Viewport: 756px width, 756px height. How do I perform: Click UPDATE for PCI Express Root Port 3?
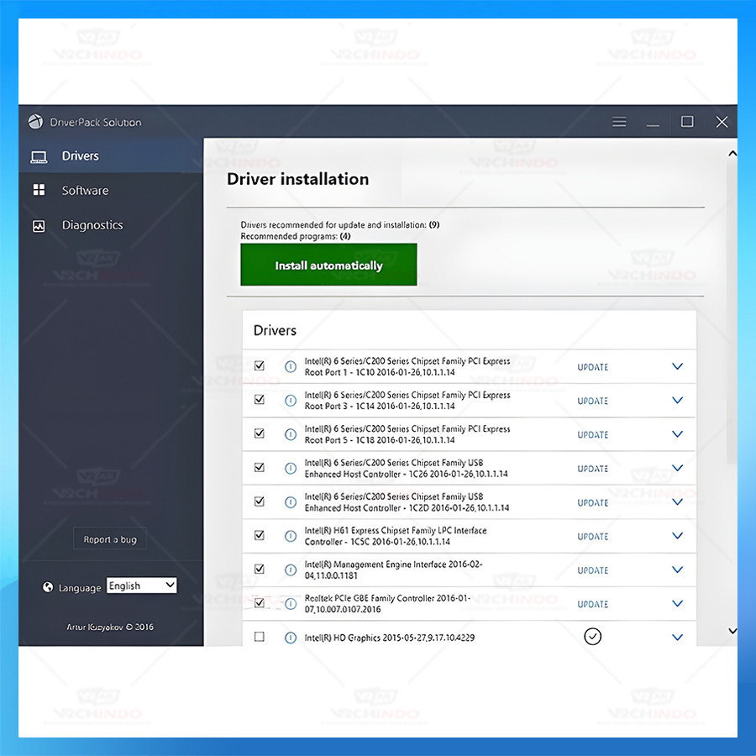pos(592,402)
